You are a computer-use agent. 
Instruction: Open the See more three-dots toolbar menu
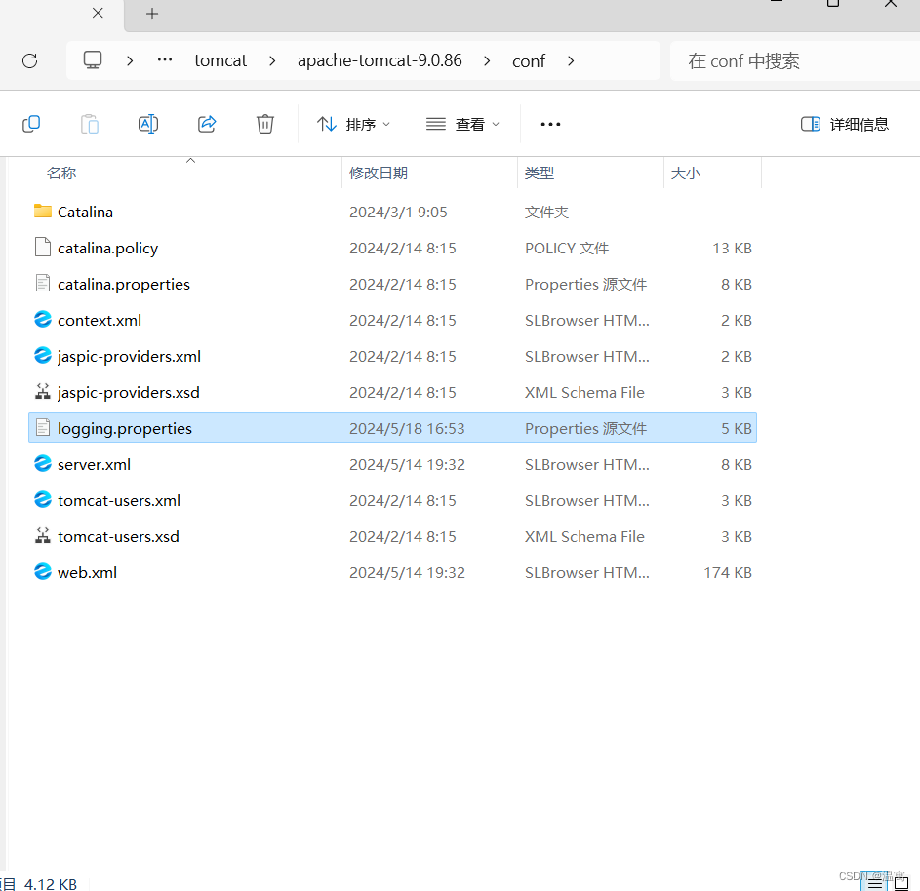pos(550,124)
